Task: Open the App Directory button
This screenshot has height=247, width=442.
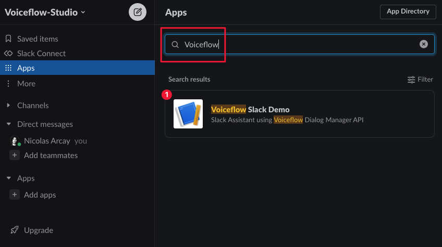Action: (x=408, y=12)
